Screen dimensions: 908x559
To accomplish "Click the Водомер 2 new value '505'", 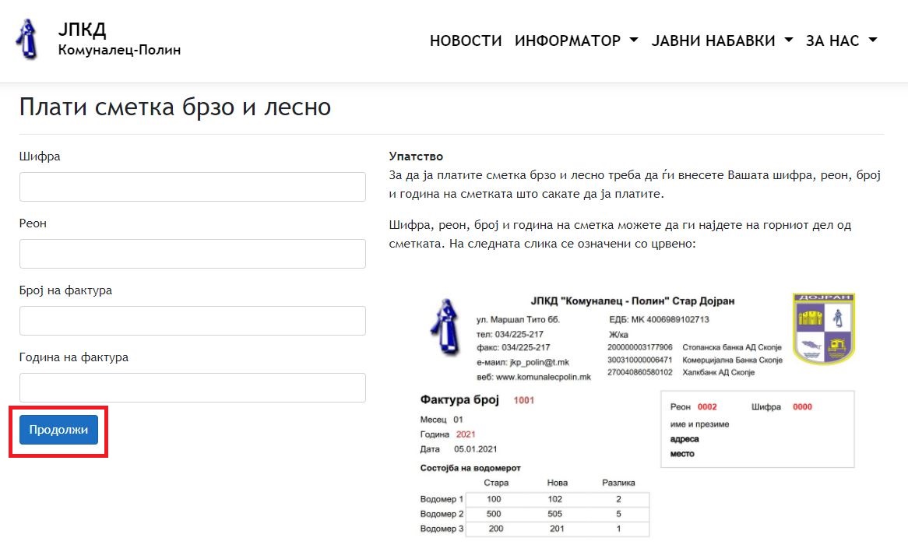I will point(554,514).
